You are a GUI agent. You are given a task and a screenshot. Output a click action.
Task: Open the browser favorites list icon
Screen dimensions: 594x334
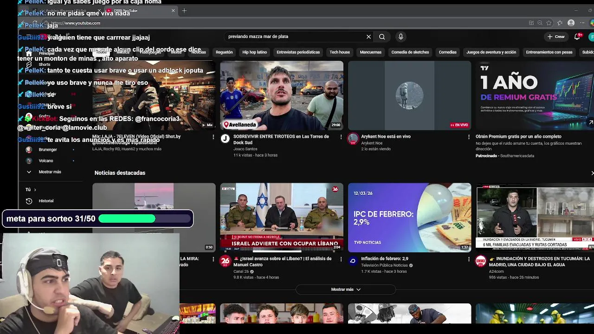560,23
